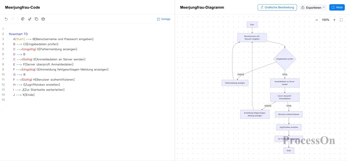Screen dimensions: 349x161
Task: Click the Server überprüft Anmeldedaten node
Action: pos(285,97)
